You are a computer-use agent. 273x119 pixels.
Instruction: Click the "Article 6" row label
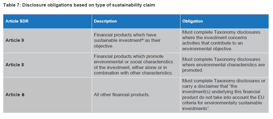click(15, 95)
